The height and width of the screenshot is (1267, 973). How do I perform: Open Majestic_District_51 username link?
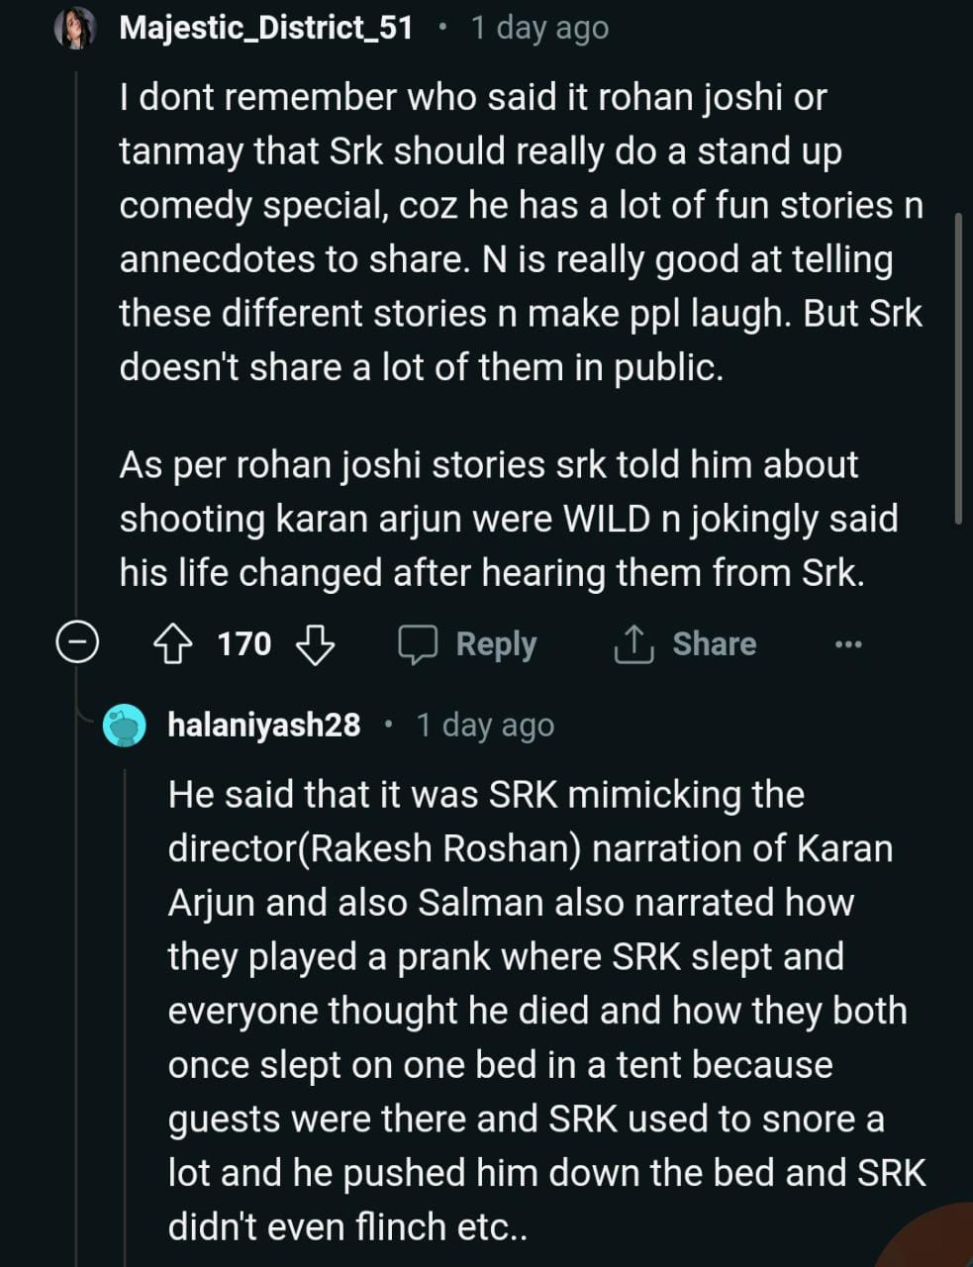point(265,28)
